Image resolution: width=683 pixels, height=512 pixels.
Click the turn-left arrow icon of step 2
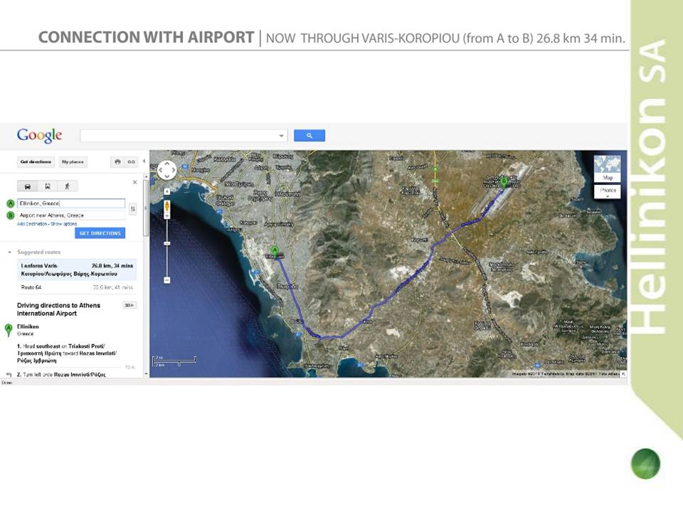click(x=9, y=375)
